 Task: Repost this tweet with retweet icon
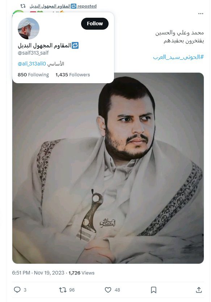tap(63, 290)
